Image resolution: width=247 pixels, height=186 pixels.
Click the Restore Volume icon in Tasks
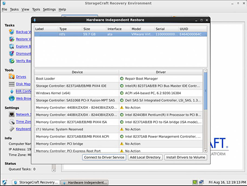11,39
